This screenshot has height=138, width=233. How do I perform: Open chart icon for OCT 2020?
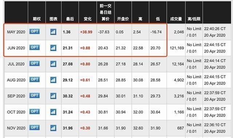[x=53, y=112]
